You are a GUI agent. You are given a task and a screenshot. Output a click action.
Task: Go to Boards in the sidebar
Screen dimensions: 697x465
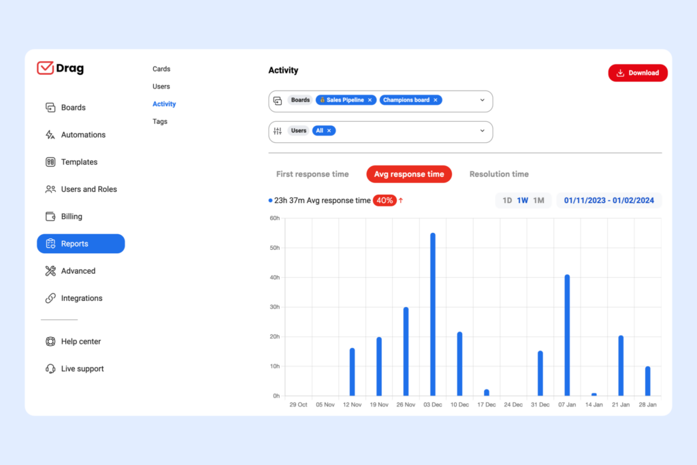[73, 108]
